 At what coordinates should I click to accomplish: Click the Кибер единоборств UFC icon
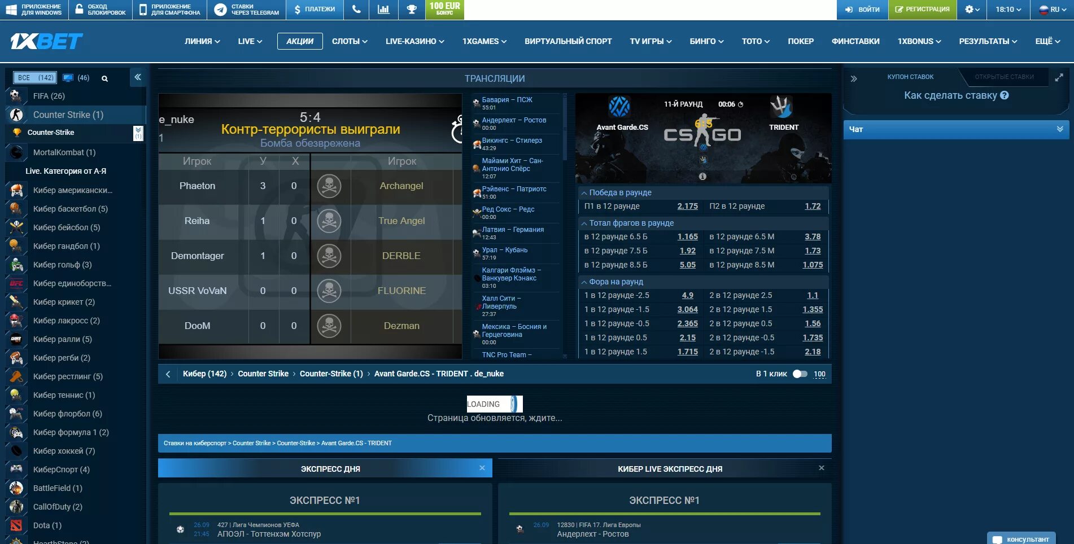[16, 283]
